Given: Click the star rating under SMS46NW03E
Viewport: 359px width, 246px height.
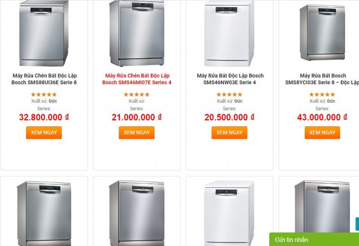Looking at the screenshot, I should pos(229,95).
